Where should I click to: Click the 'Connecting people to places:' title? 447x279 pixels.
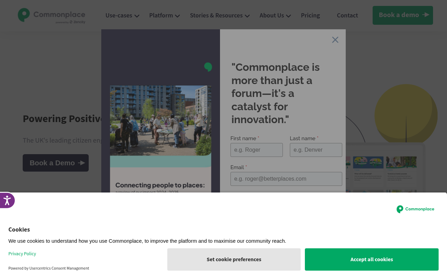point(160,185)
